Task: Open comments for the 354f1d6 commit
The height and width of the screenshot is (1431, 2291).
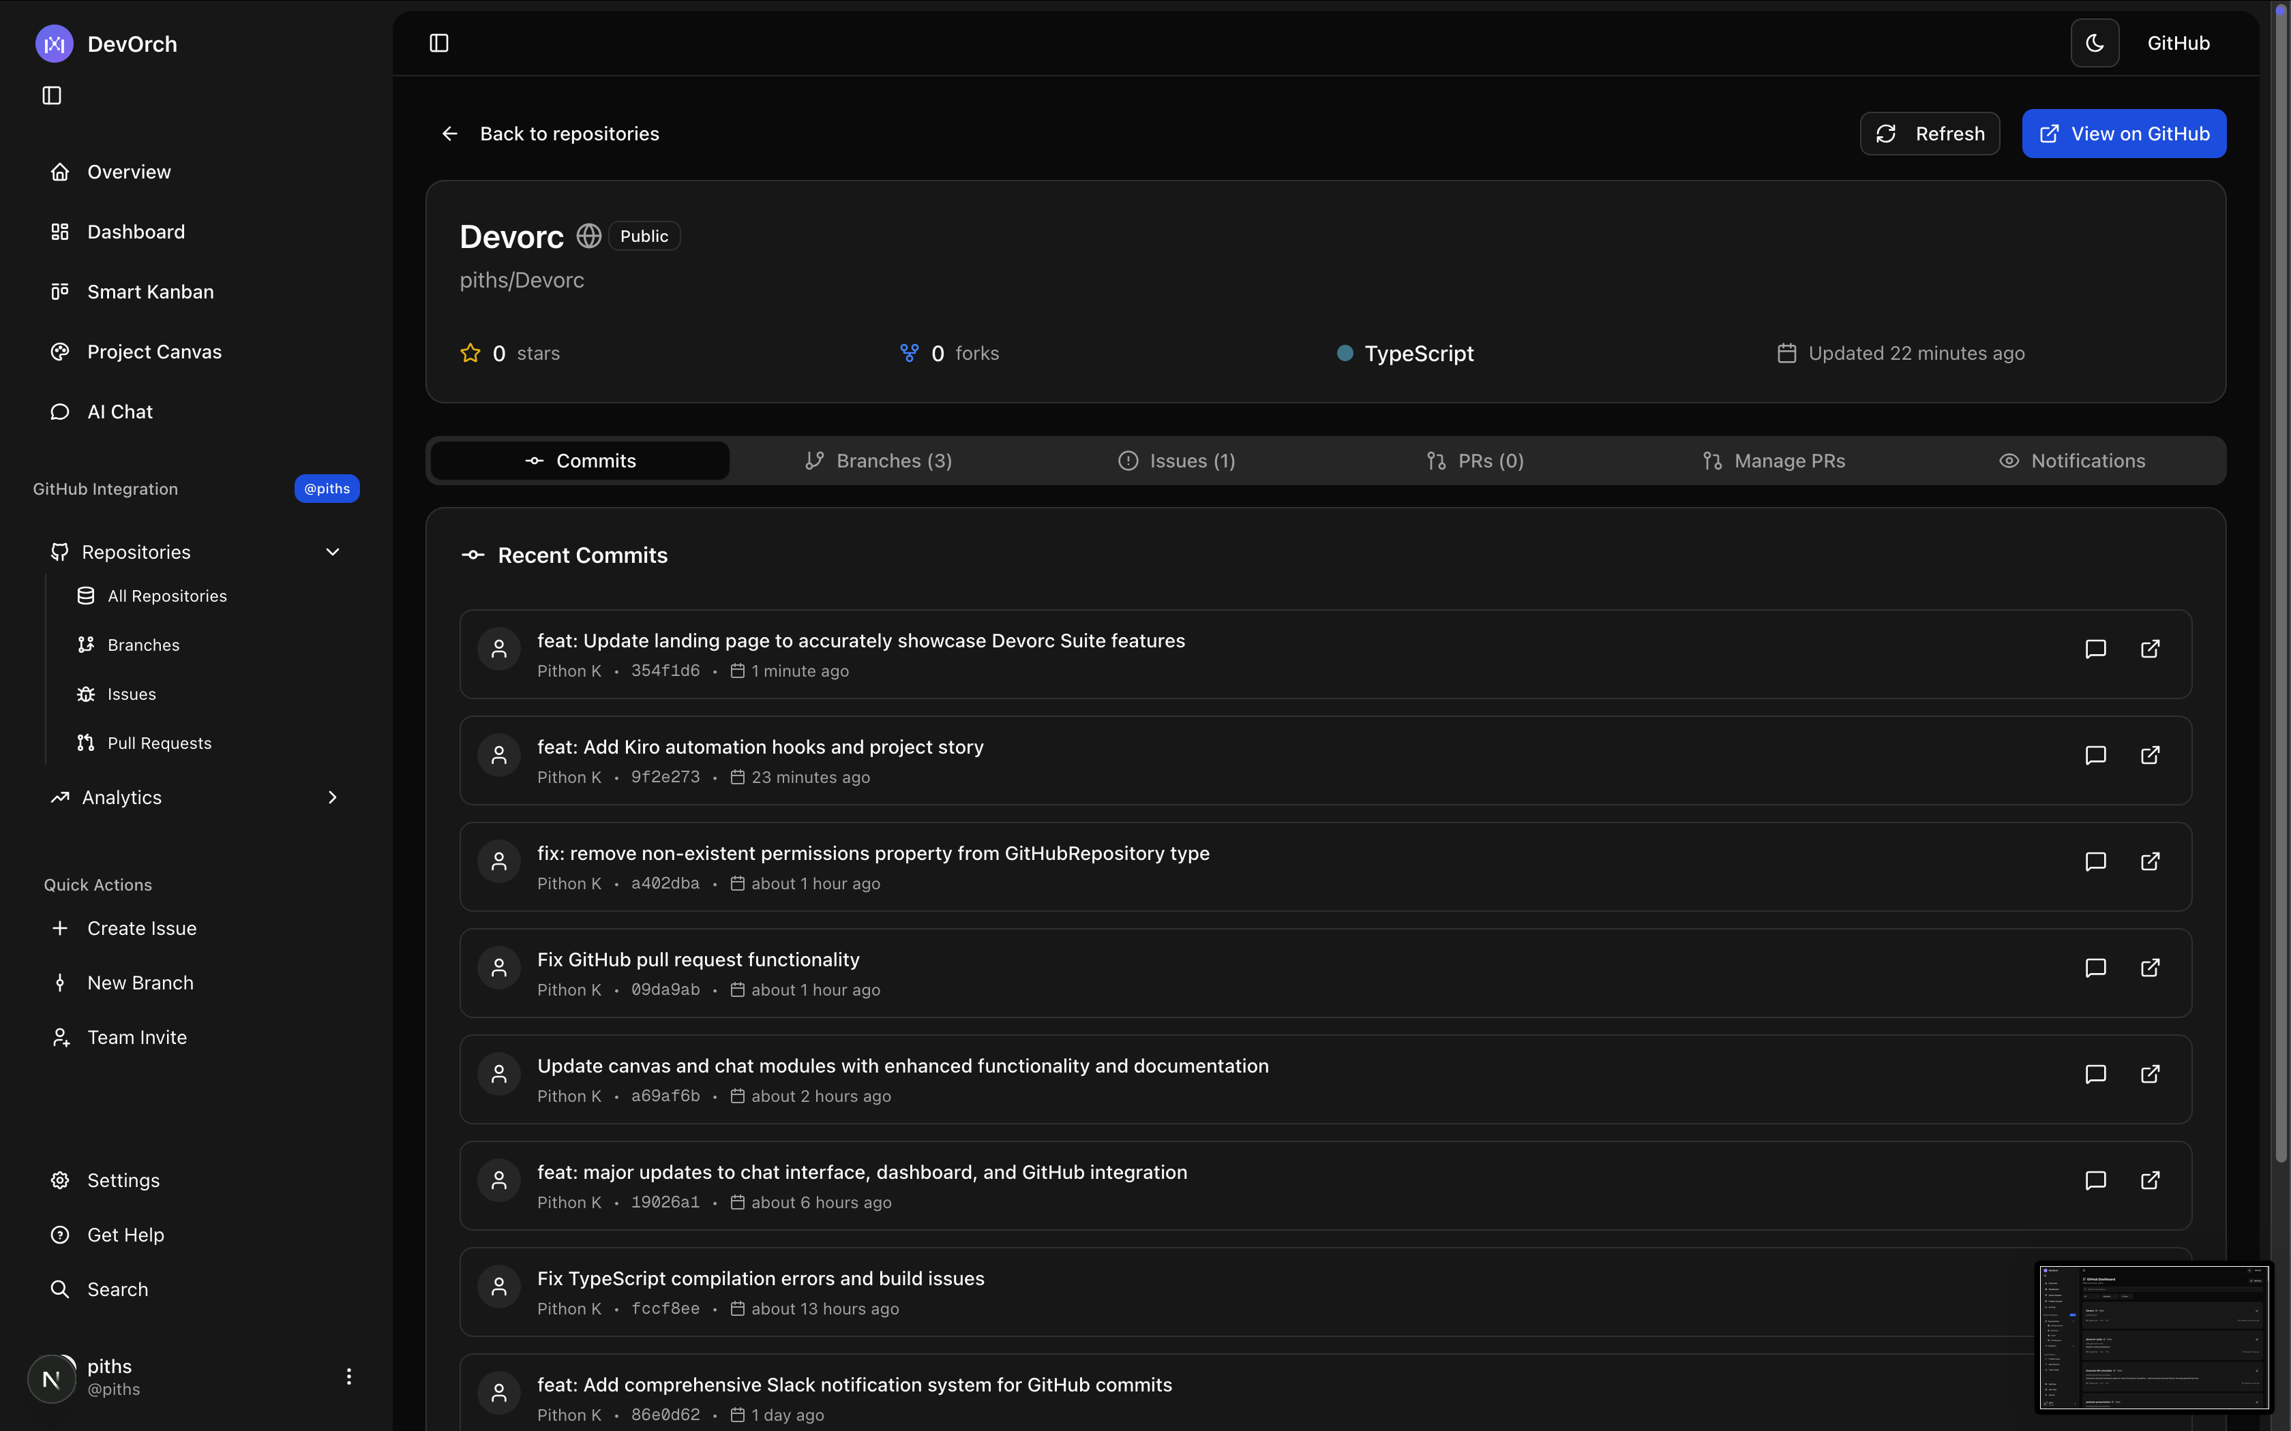Action: [x=2095, y=649]
